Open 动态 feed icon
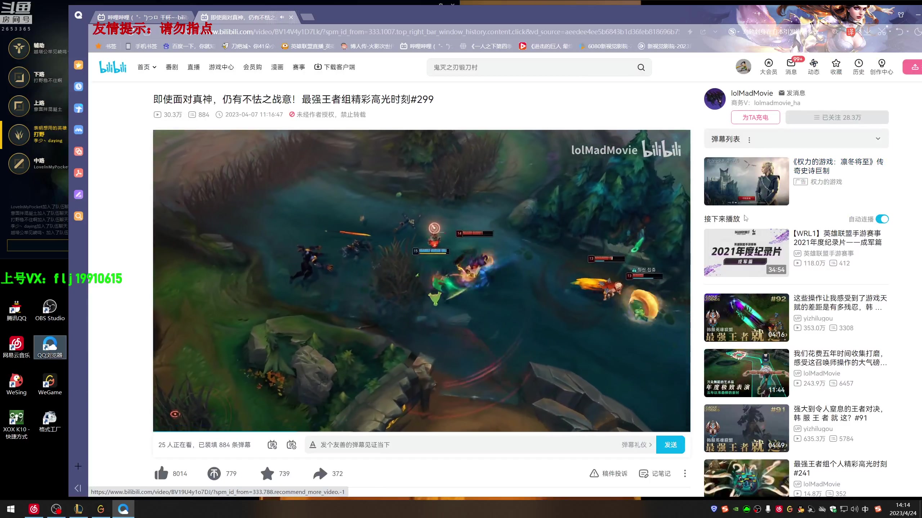The image size is (922, 518). coord(814,67)
